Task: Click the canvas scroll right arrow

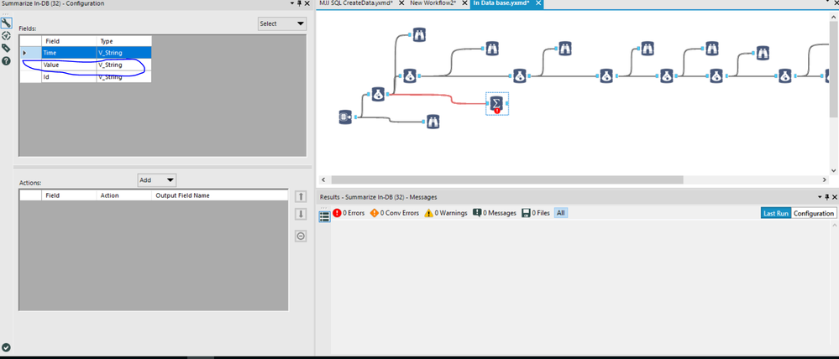Action: click(x=825, y=180)
